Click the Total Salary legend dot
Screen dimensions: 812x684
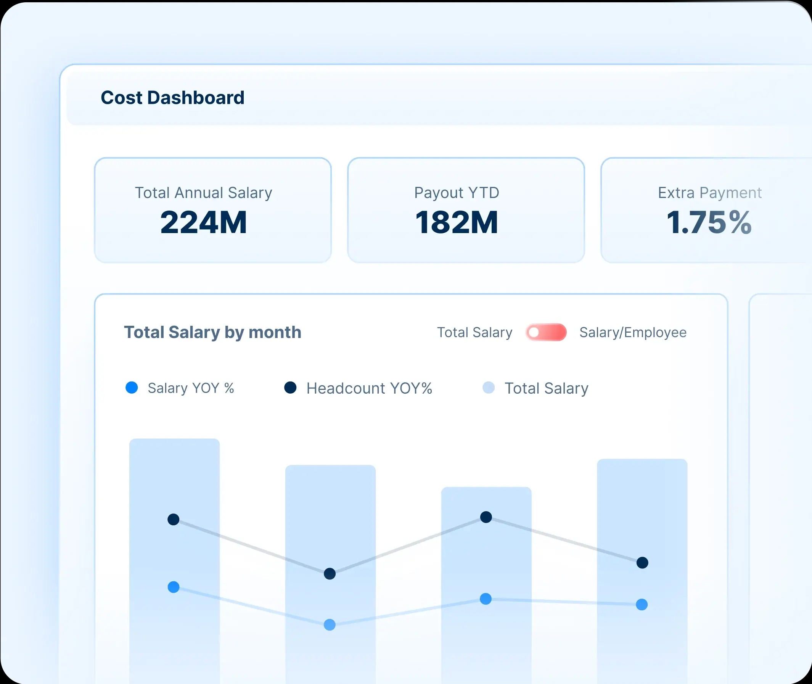488,387
